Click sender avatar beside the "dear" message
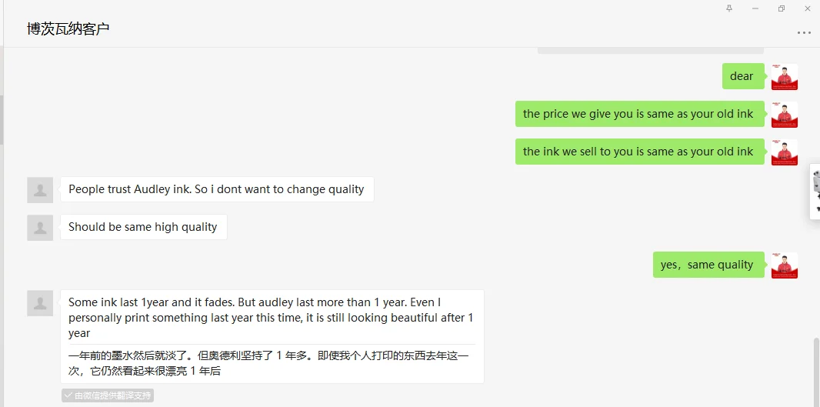 (784, 76)
